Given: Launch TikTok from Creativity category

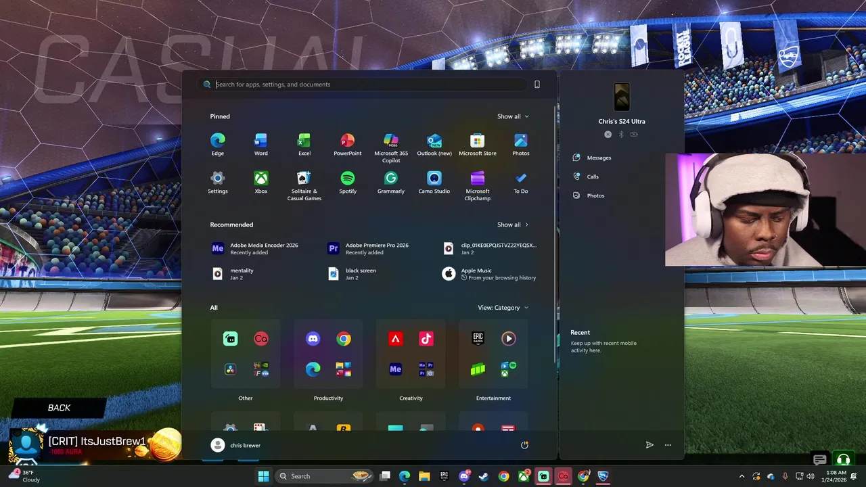Looking at the screenshot, I should (x=426, y=339).
